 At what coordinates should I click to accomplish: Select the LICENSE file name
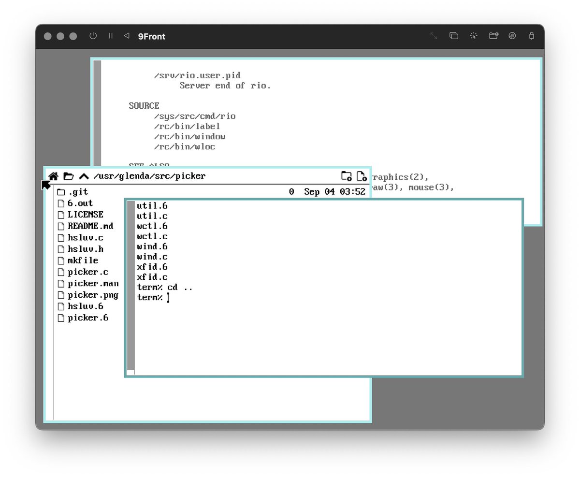[x=86, y=215]
